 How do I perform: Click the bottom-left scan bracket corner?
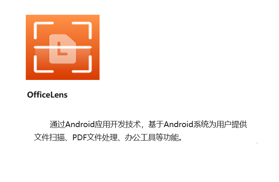click(44, 64)
